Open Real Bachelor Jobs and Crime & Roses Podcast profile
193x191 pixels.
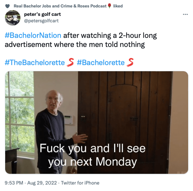tap(60, 6)
